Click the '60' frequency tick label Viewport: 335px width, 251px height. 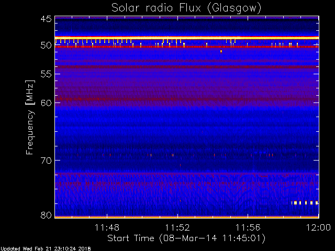pos(46,103)
